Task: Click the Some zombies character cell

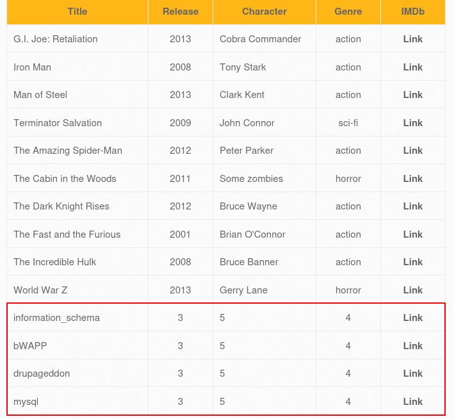Action: 264,179
